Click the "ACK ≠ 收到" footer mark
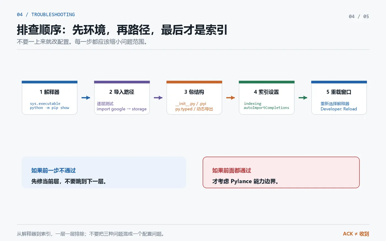The image size is (386, 241). (356, 234)
